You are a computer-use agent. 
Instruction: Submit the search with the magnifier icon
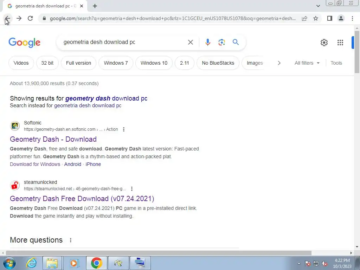click(x=236, y=42)
